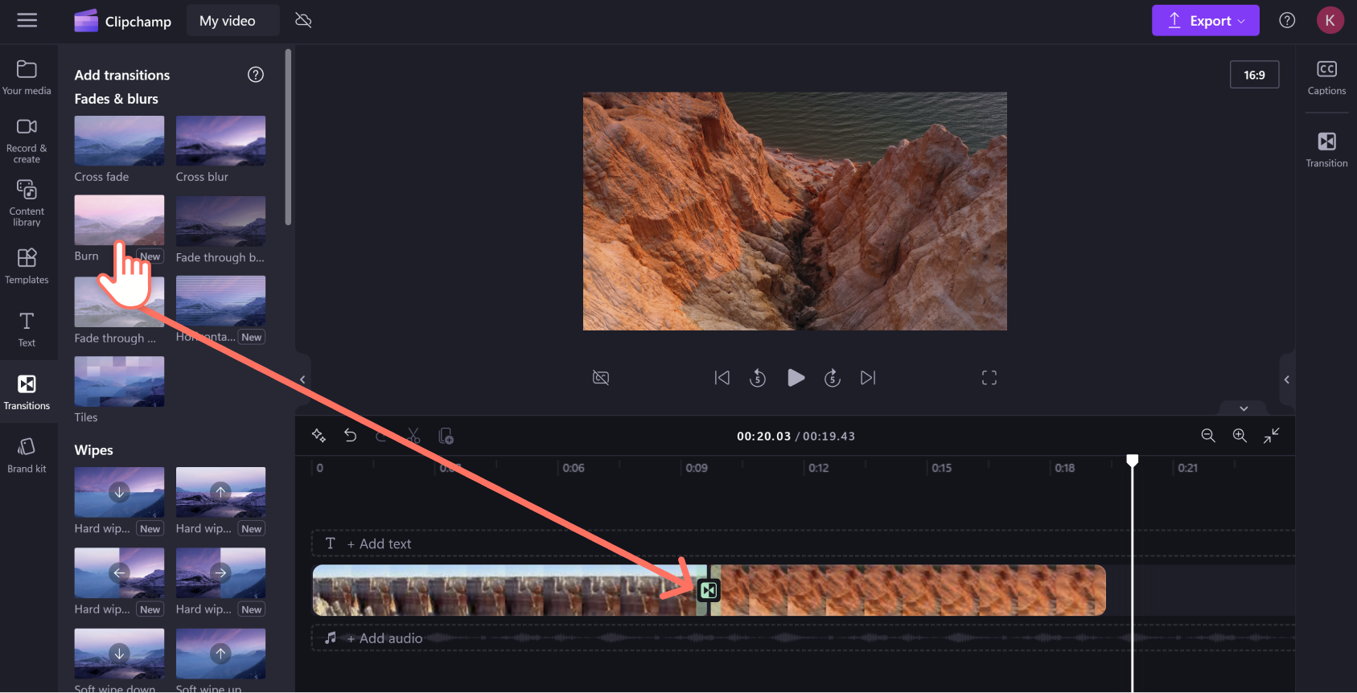Open the hamburger main menu
Image resolution: width=1357 pixels, height=693 pixels.
(27, 20)
